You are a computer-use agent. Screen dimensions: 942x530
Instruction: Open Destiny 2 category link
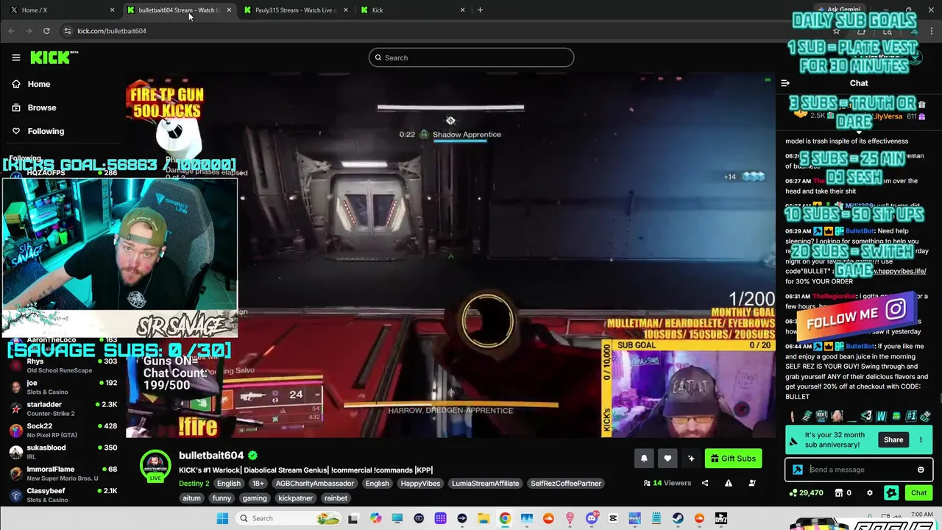194,484
